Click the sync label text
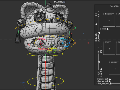This screenshot has height=90, width=120. point(107,42)
